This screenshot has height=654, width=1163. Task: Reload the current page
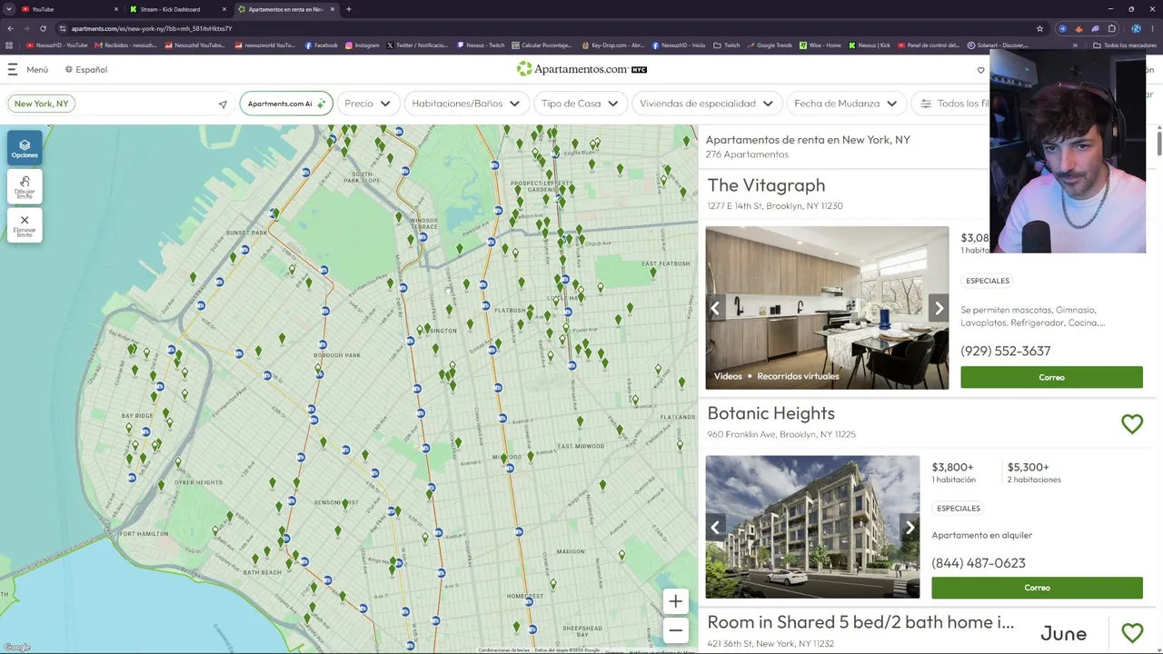(43, 28)
